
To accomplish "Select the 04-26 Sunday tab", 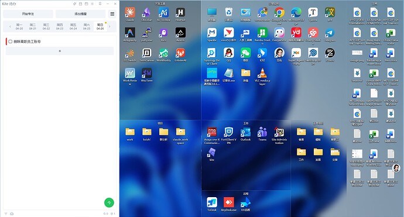I will coord(100,26).
